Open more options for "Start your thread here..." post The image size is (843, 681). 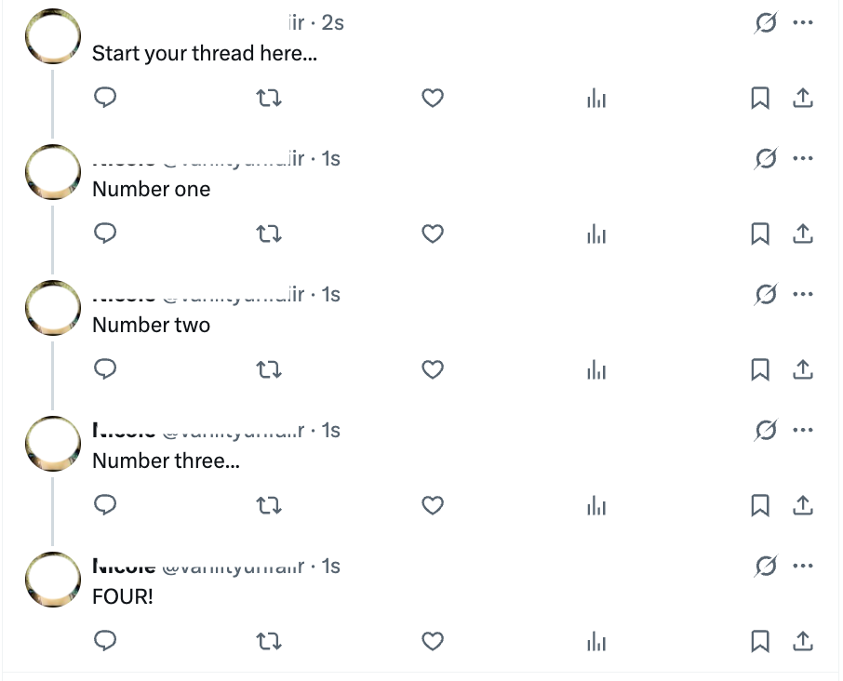tap(802, 23)
